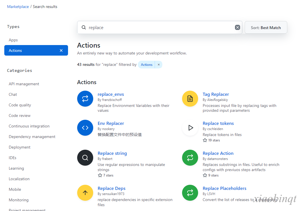Click the "By franzbischoff" author text
301x211 pixels.
click(x=109, y=100)
